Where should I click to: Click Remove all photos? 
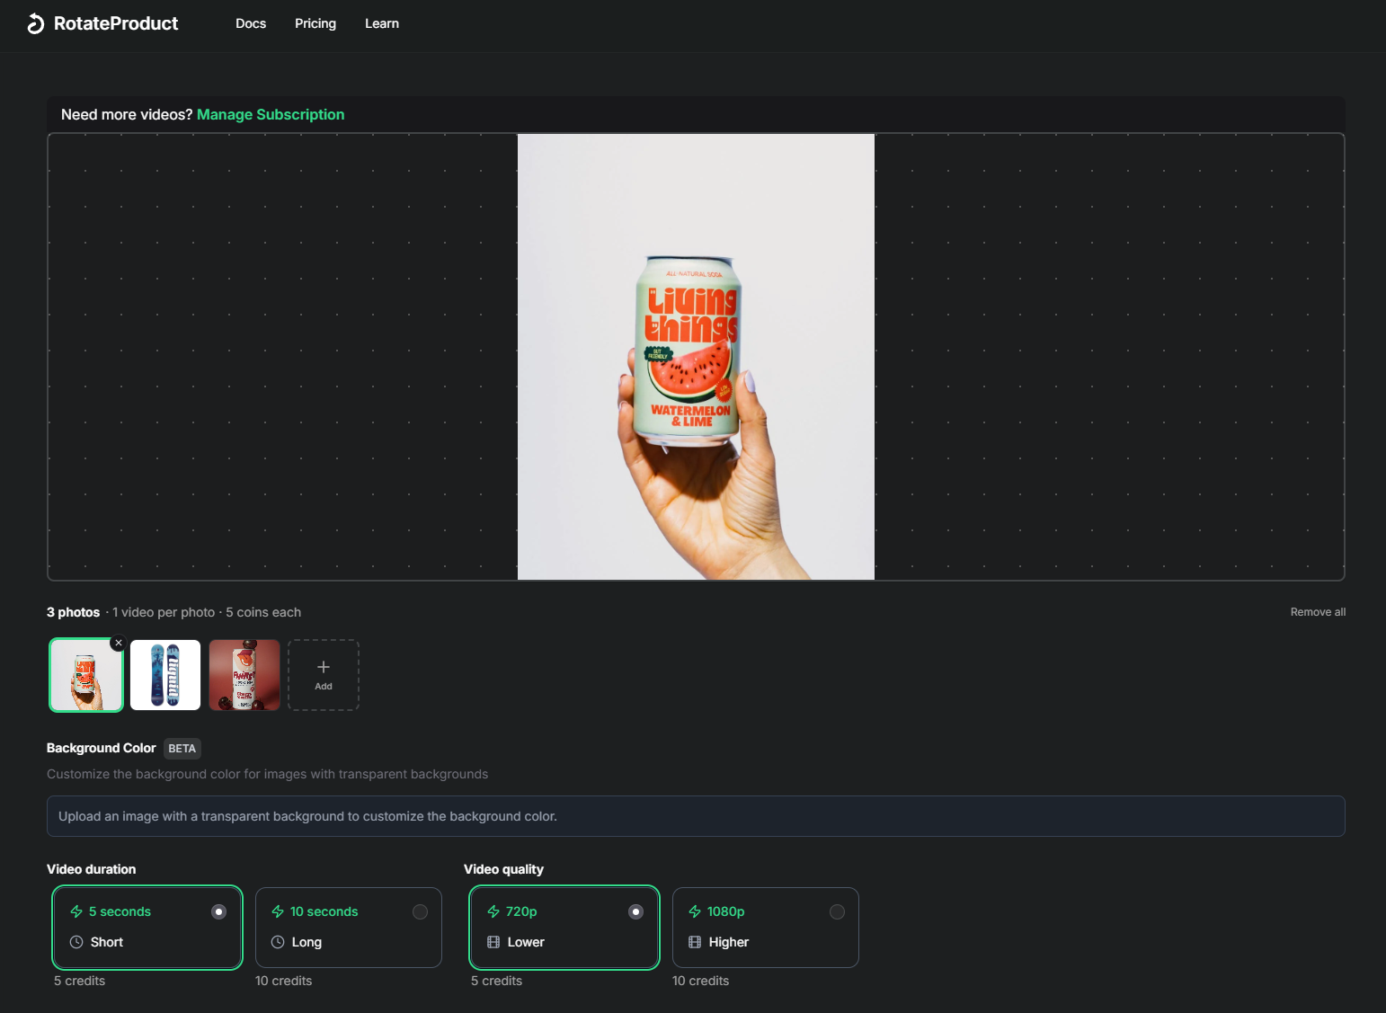click(x=1318, y=612)
